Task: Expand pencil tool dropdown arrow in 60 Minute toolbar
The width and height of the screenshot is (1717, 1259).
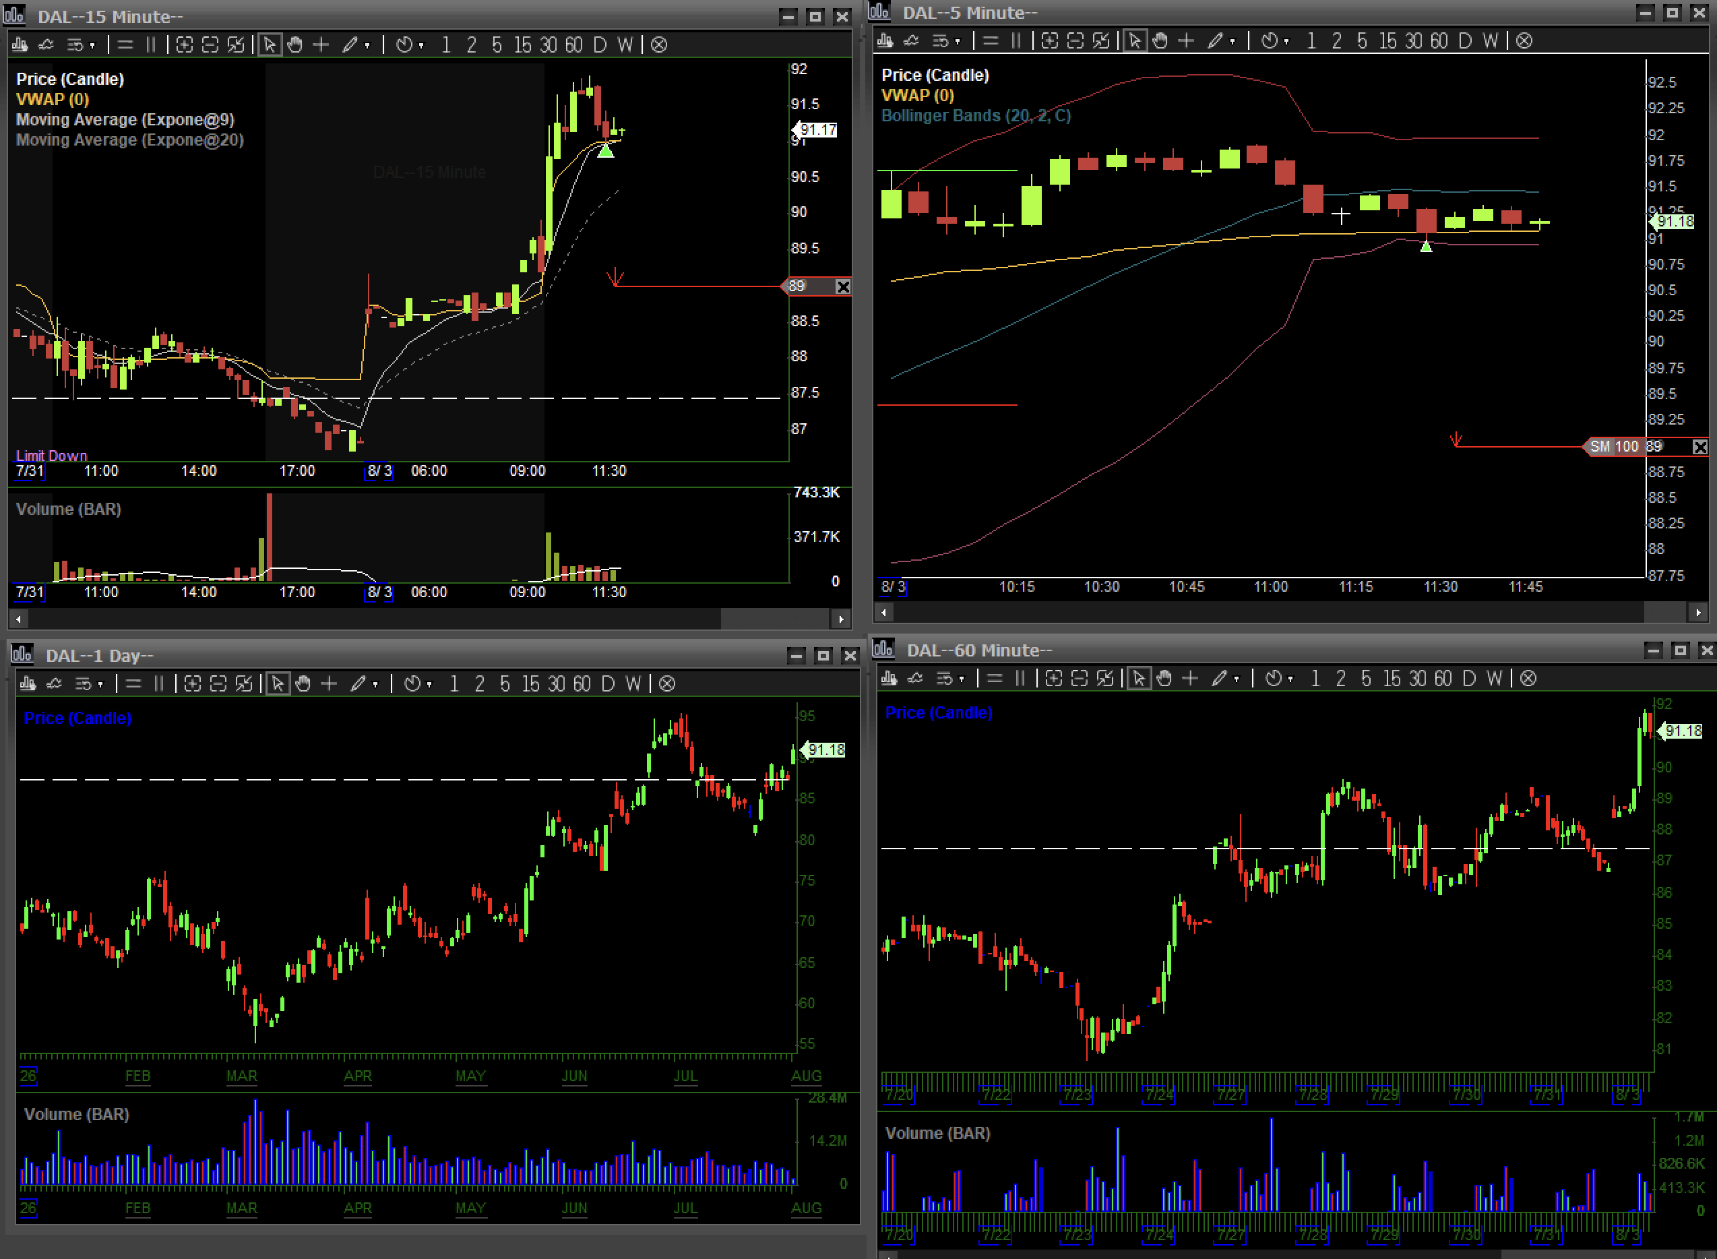Action: pyautogui.click(x=1236, y=679)
